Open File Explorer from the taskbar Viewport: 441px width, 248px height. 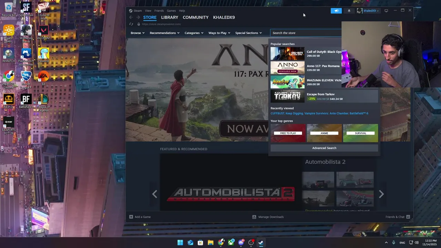pyautogui.click(x=211, y=242)
